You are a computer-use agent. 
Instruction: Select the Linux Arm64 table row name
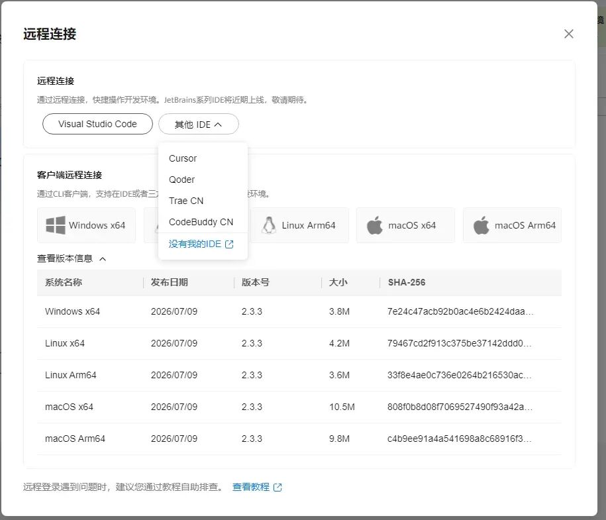coord(70,375)
